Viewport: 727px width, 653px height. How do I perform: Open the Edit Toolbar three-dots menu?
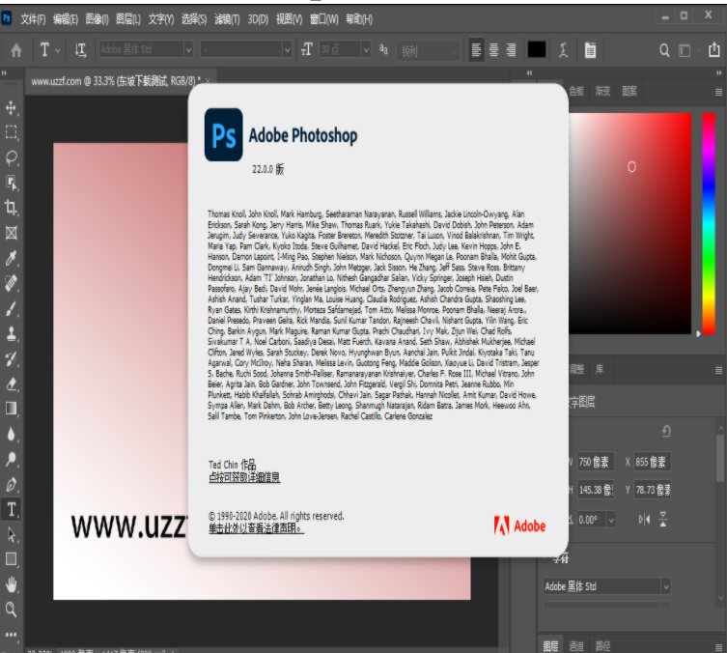tap(12, 634)
